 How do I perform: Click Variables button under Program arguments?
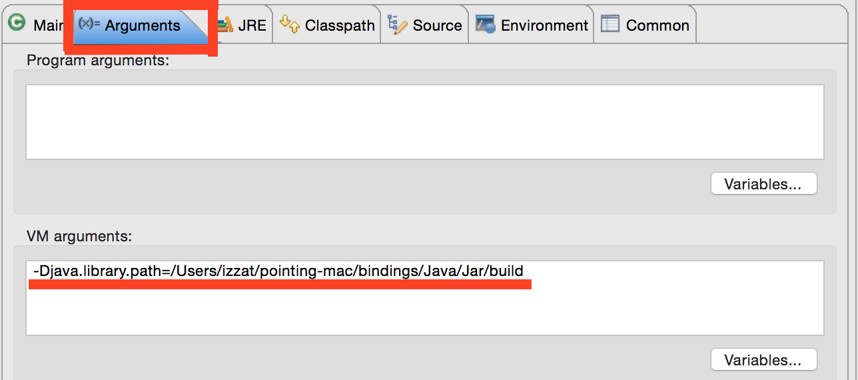(763, 184)
